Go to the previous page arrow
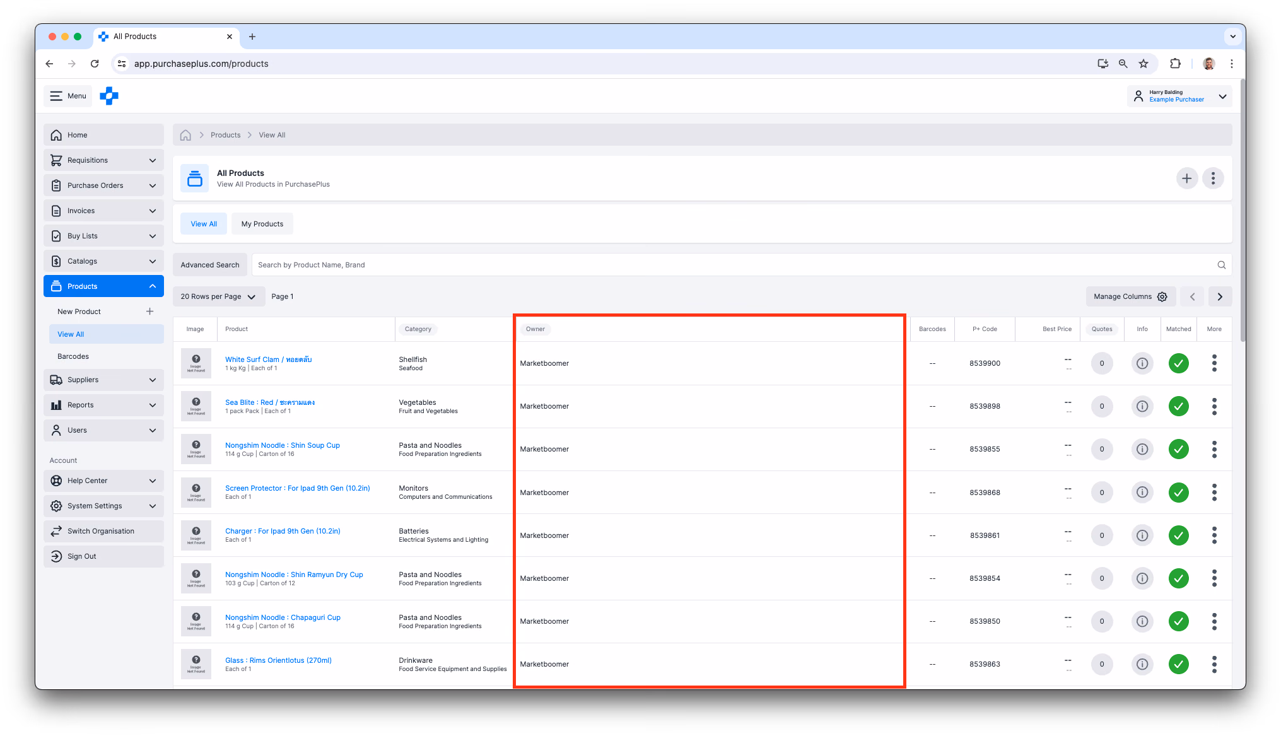 [x=1192, y=296]
